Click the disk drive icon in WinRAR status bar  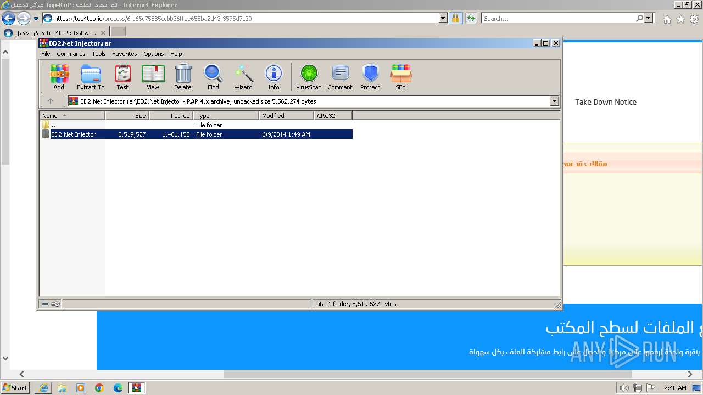click(x=46, y=304)
